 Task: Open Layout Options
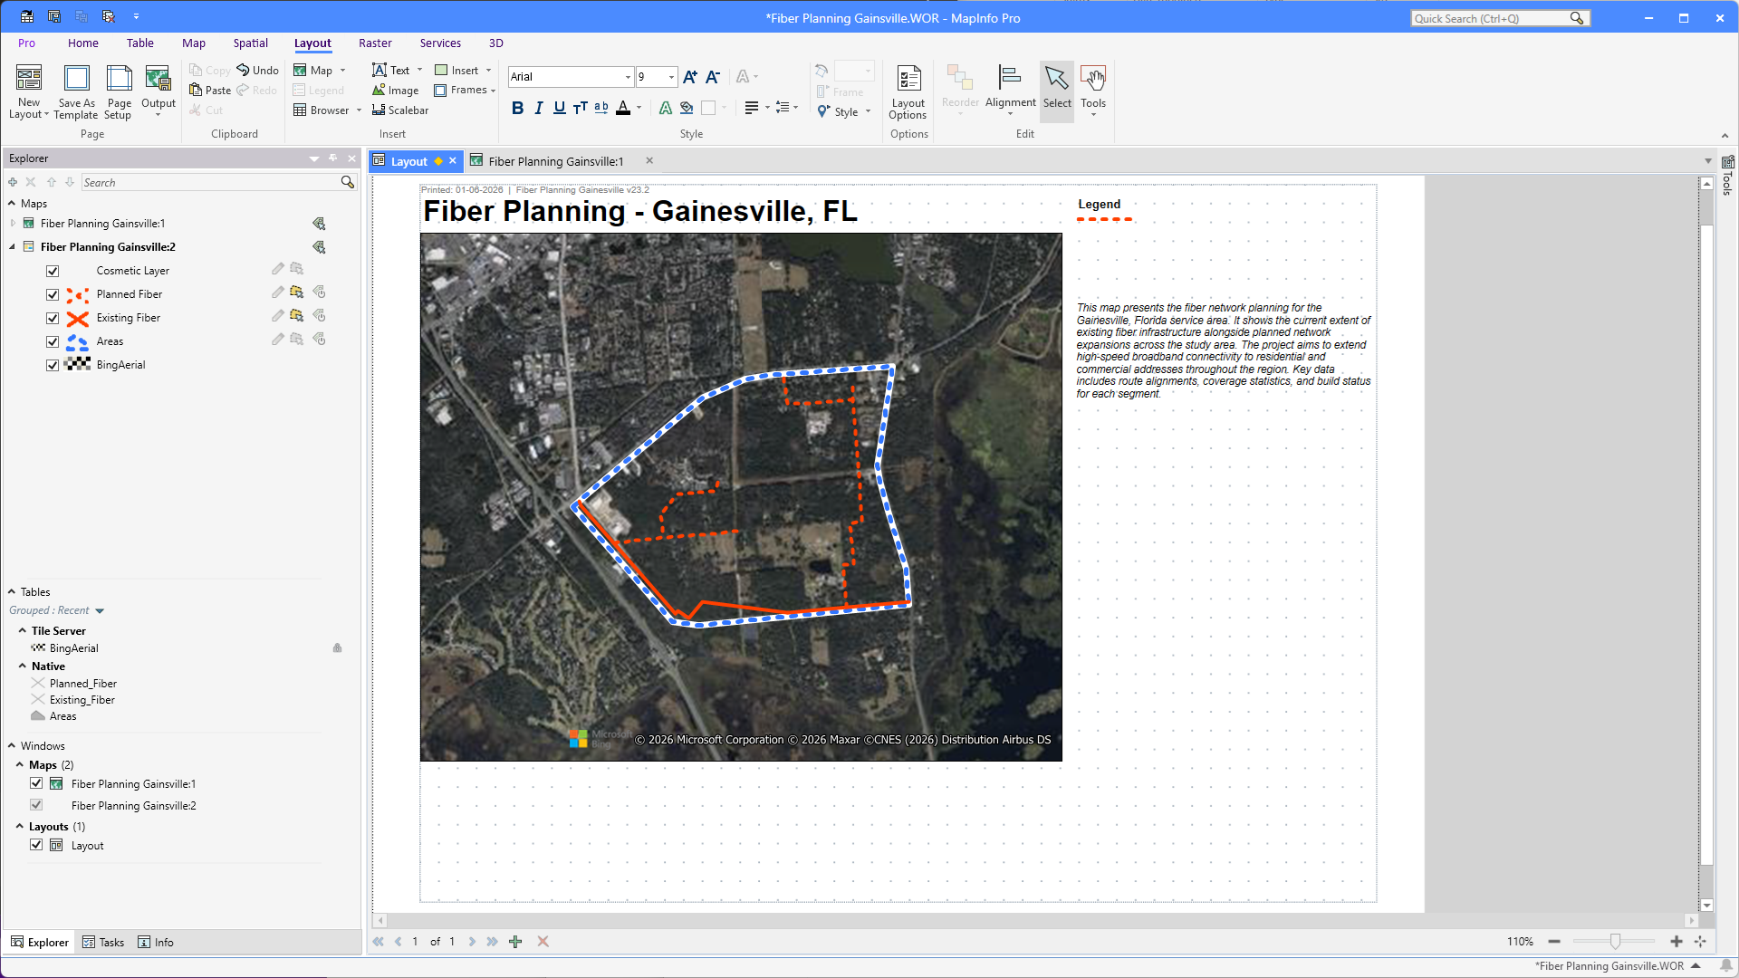(908, 91)
